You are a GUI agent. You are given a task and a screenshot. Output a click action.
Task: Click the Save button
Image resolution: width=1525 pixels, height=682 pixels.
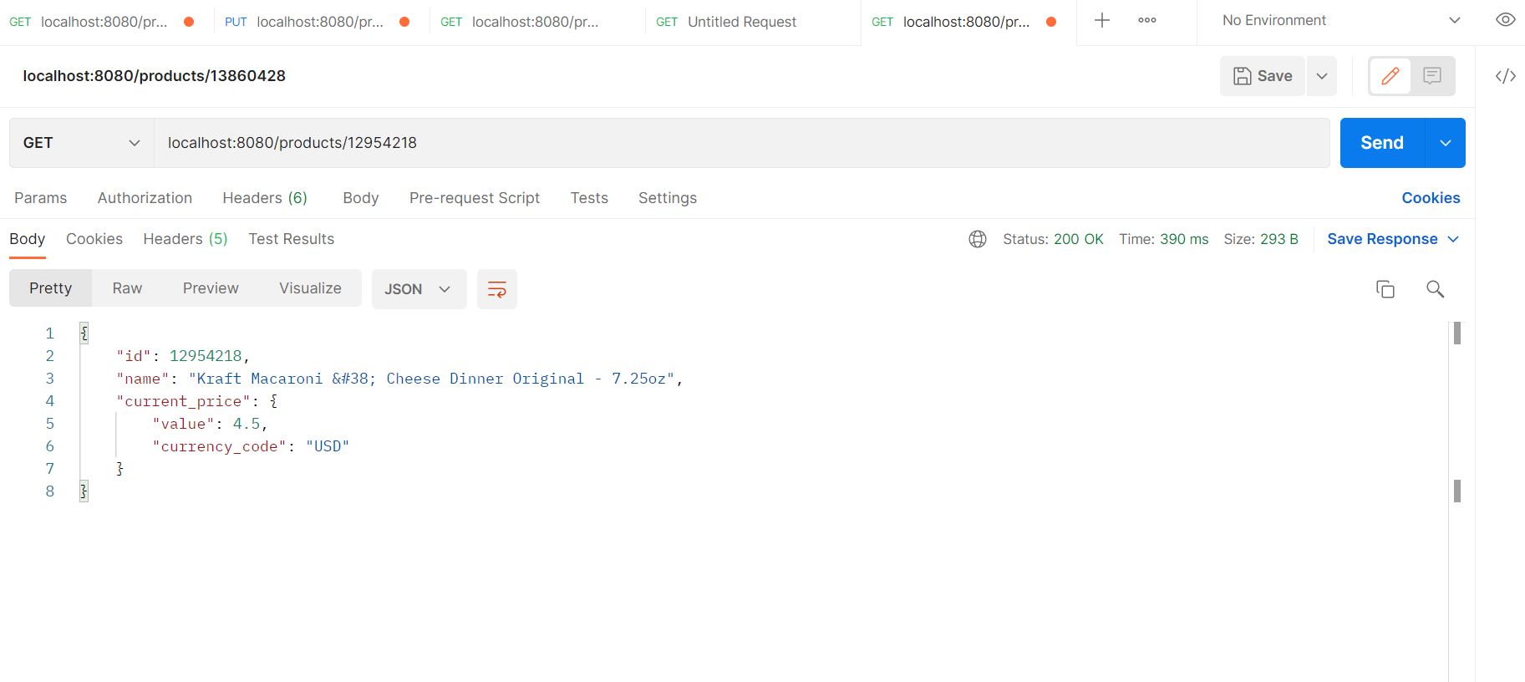pyautogui.click(x=1263, y=76)
